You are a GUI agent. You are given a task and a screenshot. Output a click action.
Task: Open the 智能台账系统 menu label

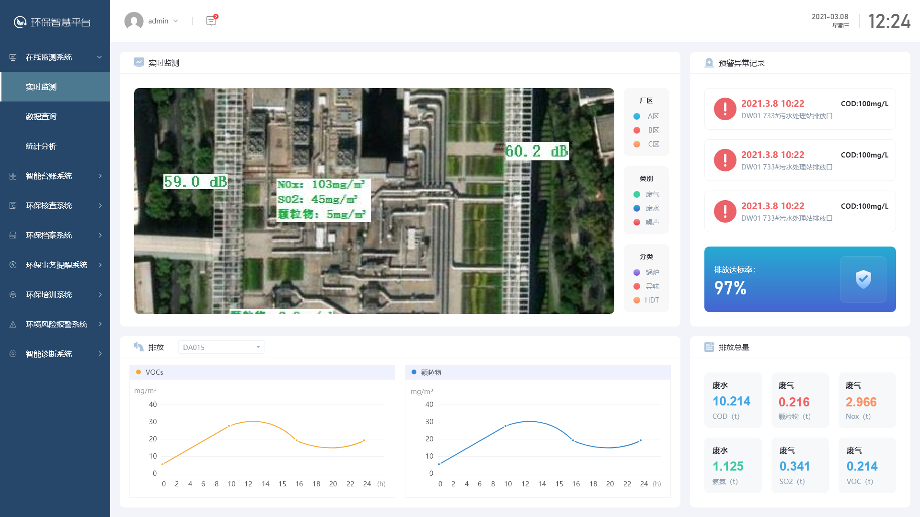pyautogui.click(x=49, y=176)
